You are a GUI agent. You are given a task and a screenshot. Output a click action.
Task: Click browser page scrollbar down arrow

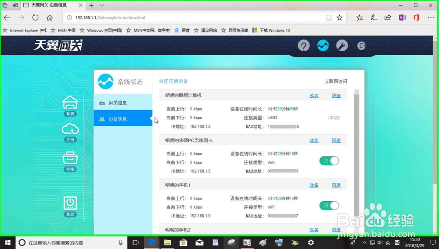(x=435, y=232)
